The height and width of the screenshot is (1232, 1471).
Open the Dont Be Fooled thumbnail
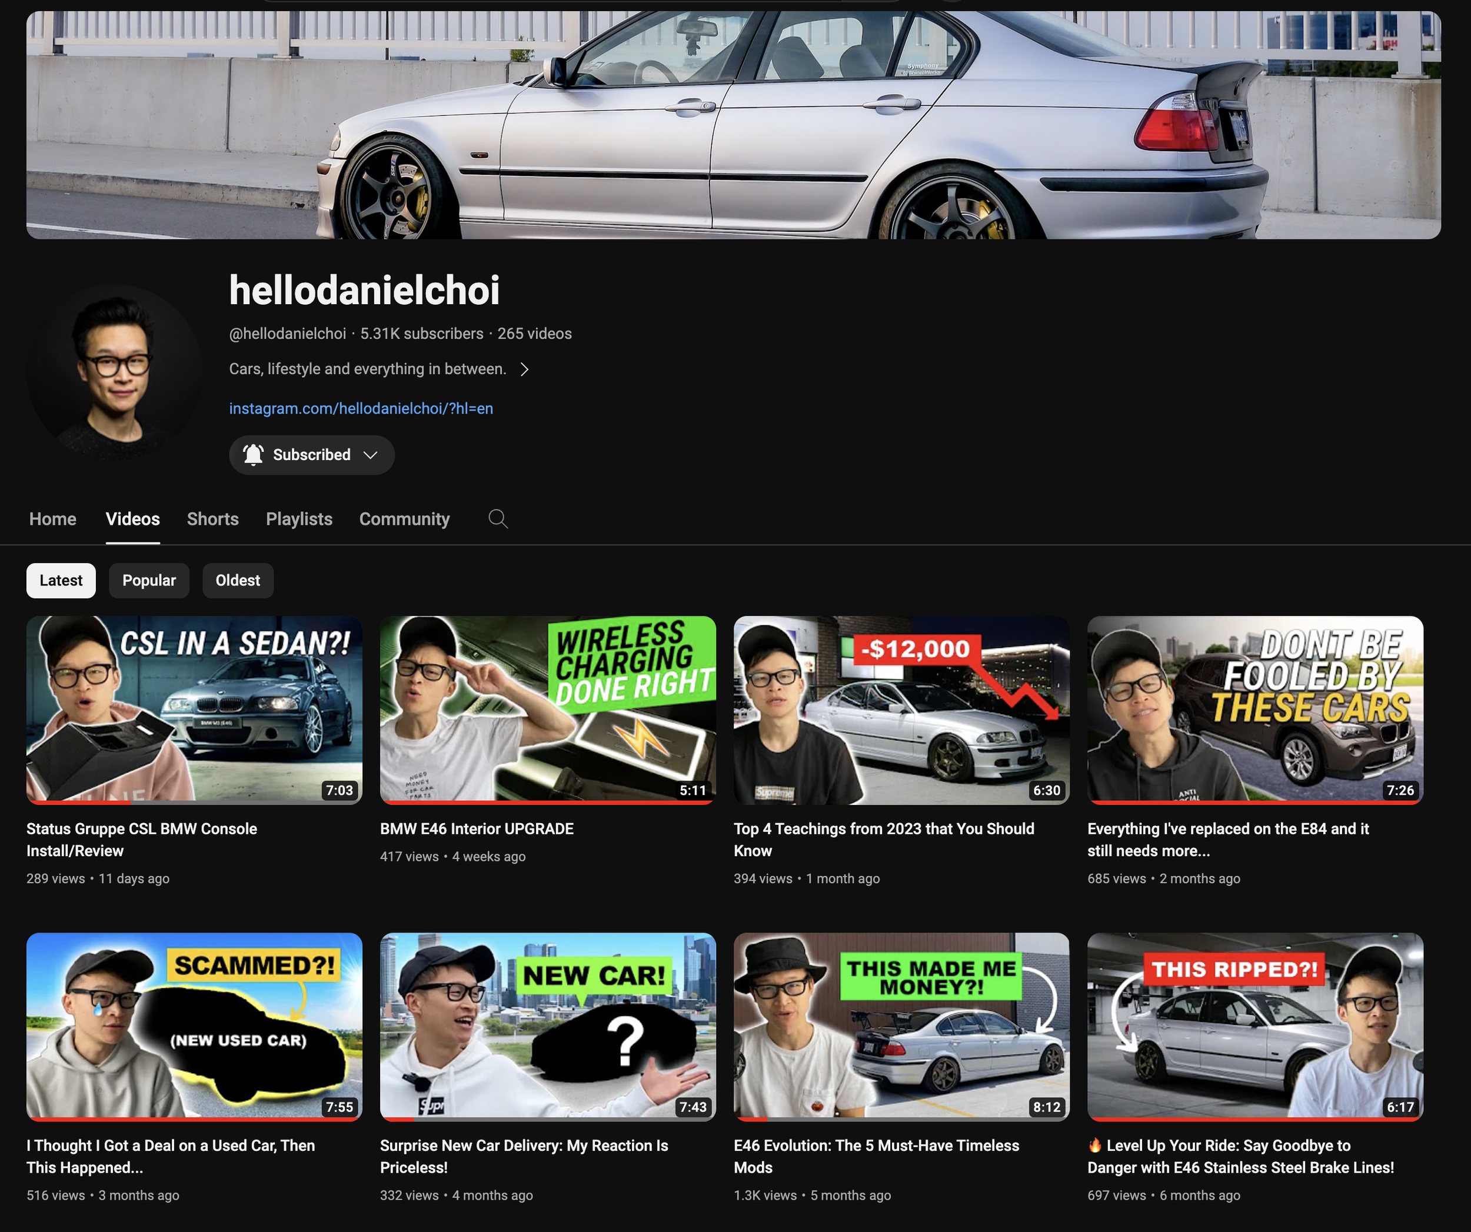click(x=1255, y=710)
